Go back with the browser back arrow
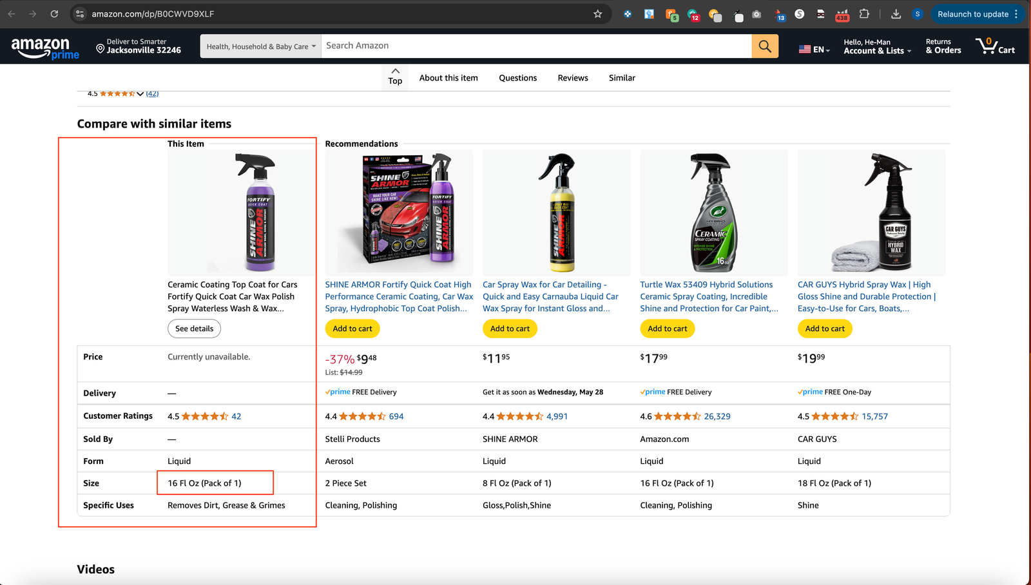1031x585 pixels. point(12,14)
